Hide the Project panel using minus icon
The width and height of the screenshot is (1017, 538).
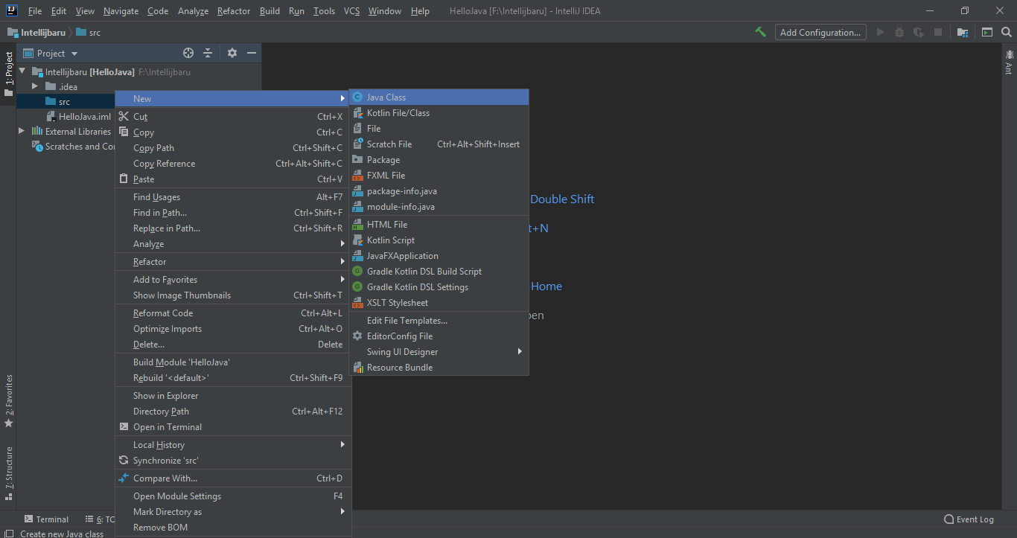[252, 53]
